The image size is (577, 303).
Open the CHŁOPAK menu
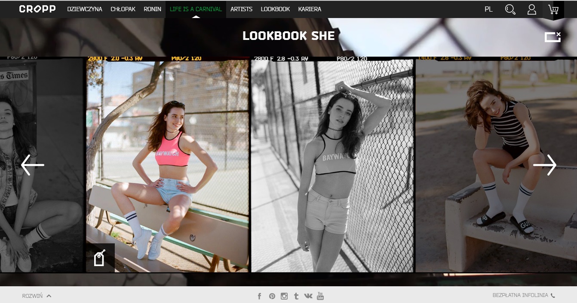pyautogui.click(x=123, y=9)
